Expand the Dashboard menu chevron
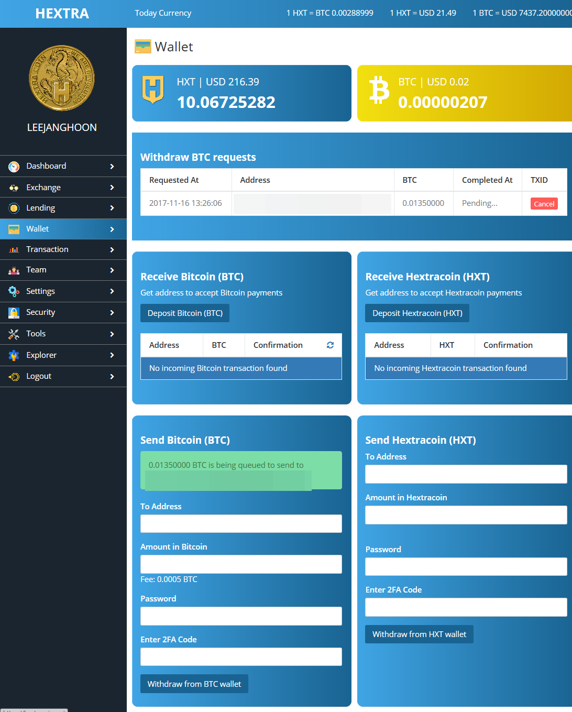Viewport: 572px width, 712px height. point(112,167)
